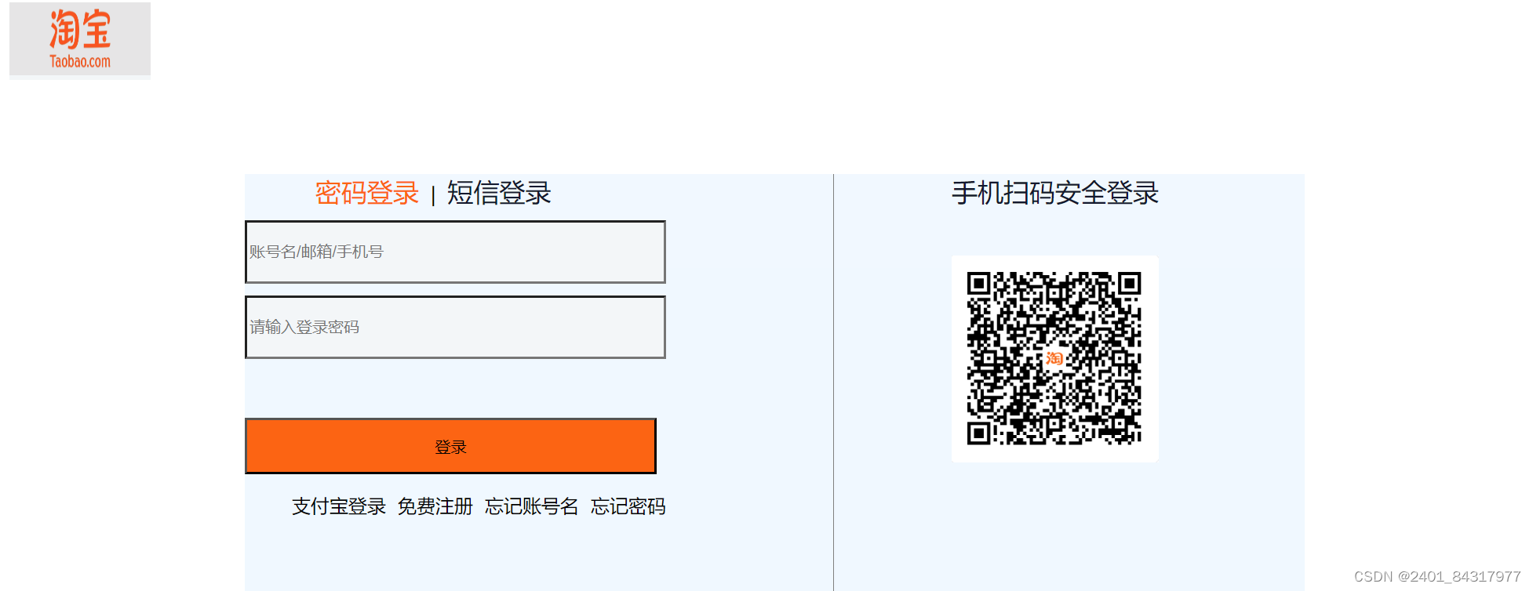Open the 支付宝登录 link
1533x591 pixels.
pyautogui.click(x=339, y=506)
